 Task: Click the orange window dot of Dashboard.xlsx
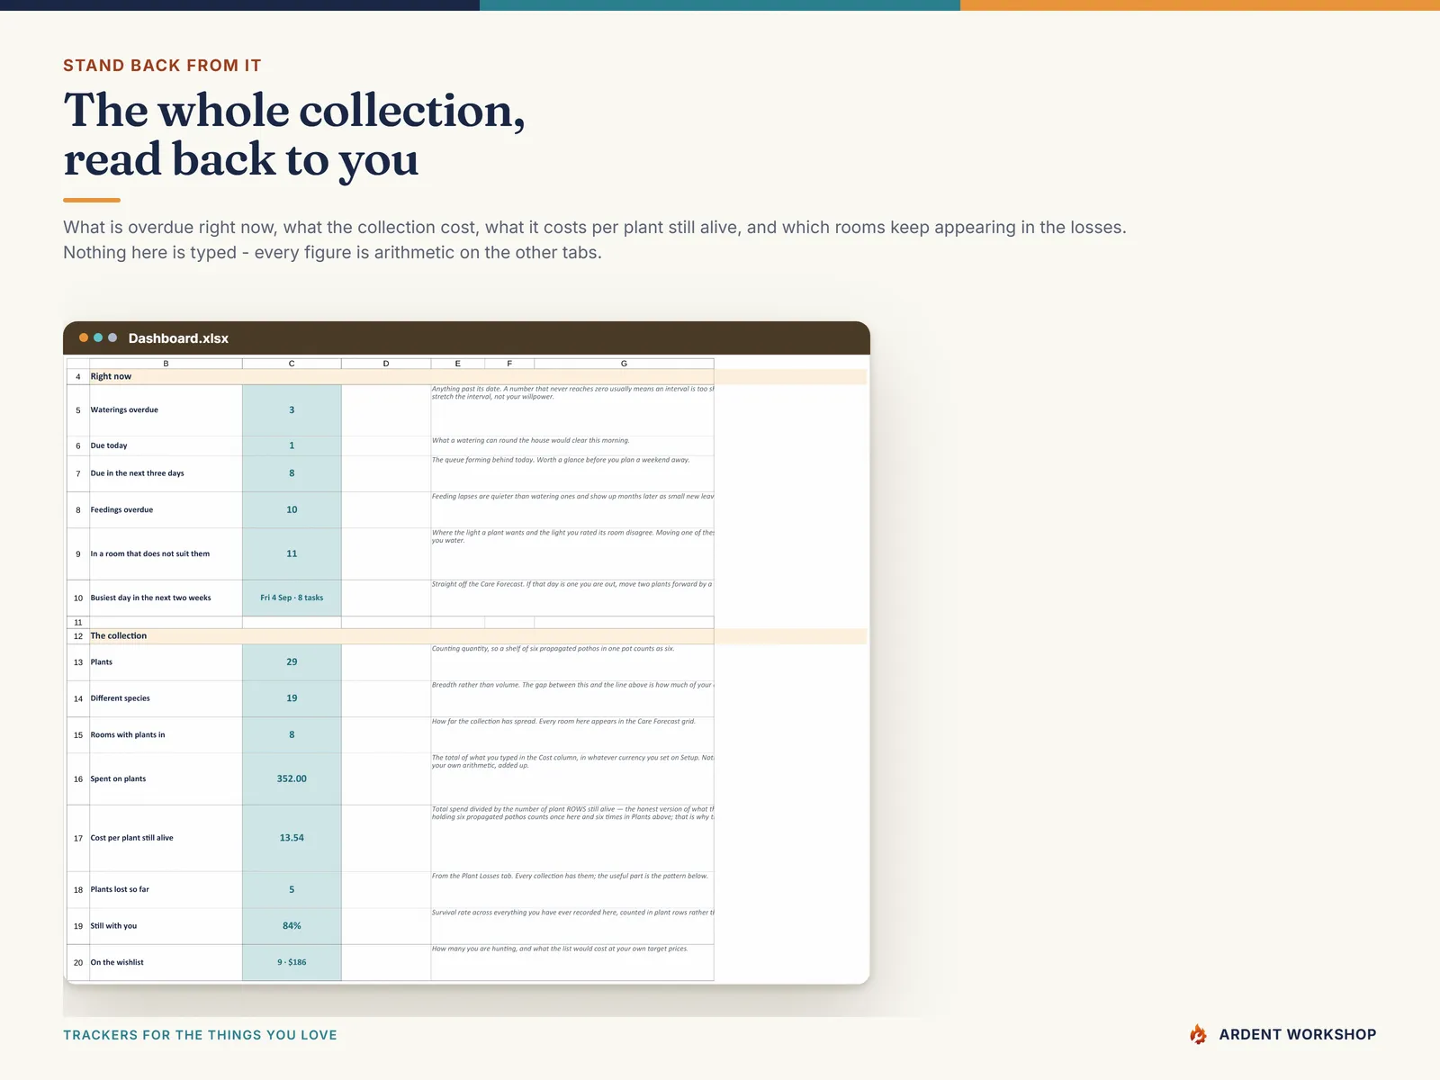coord(84,337)
